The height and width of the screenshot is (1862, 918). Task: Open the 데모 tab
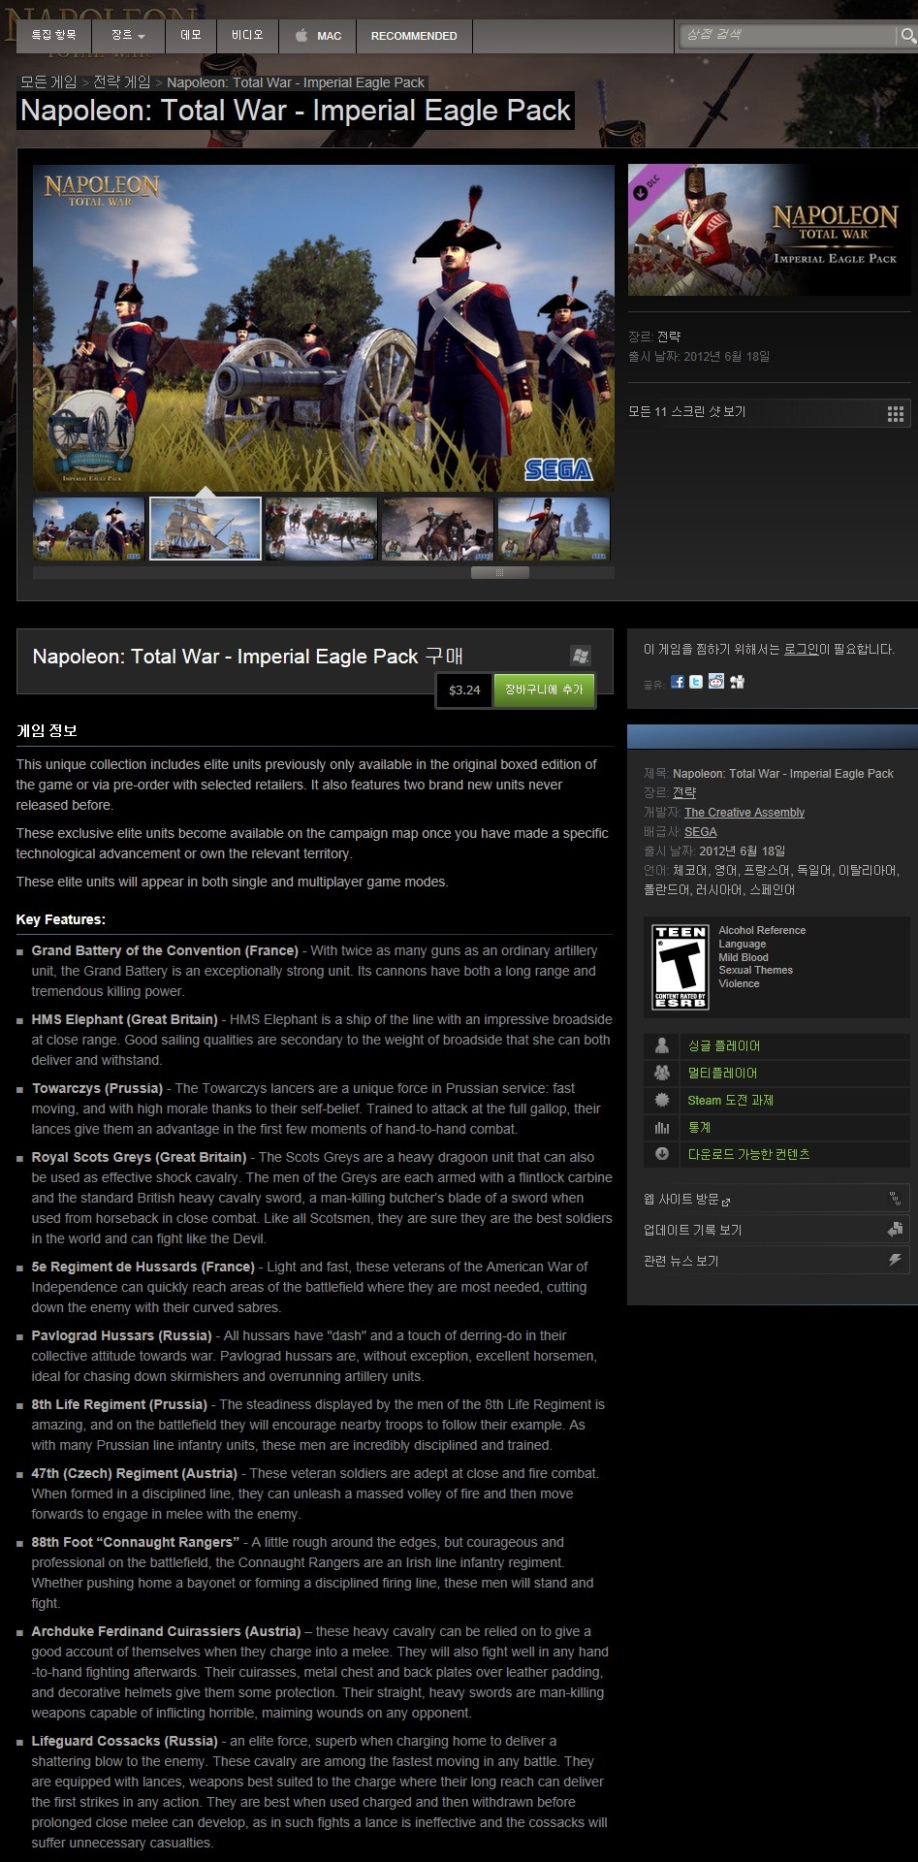pyautogui.click(x=191, y=36)
